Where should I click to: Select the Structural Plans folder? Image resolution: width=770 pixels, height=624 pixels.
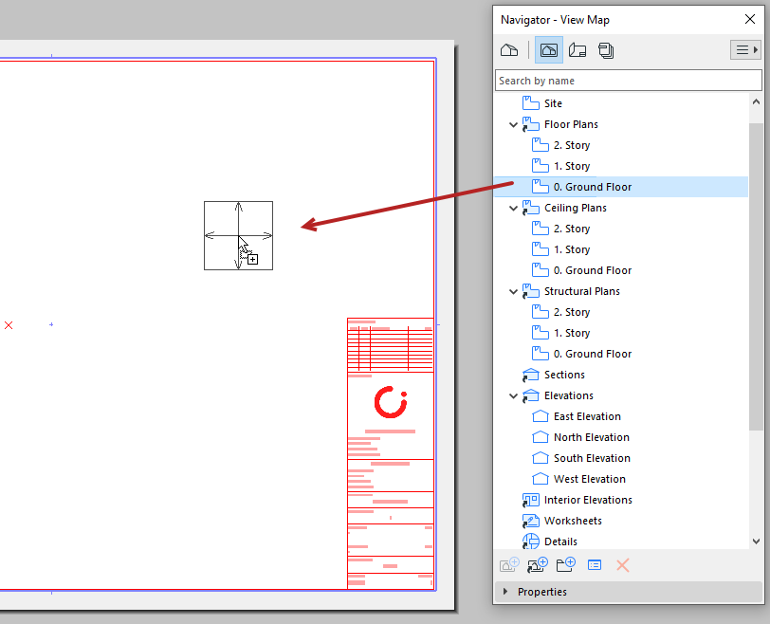tap(582, 292)
